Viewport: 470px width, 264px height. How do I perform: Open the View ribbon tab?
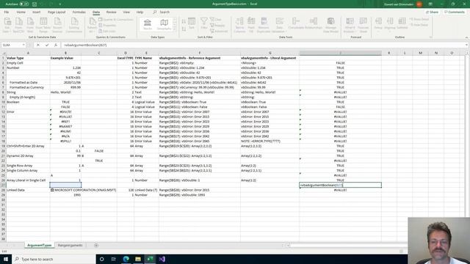[126, 12]
